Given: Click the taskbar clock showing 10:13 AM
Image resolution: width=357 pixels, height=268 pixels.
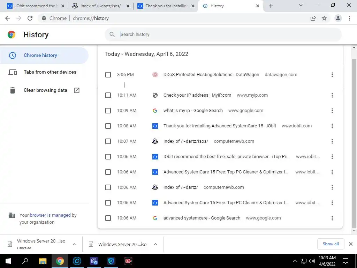Looking at the screenshot, I should (327, 261).
